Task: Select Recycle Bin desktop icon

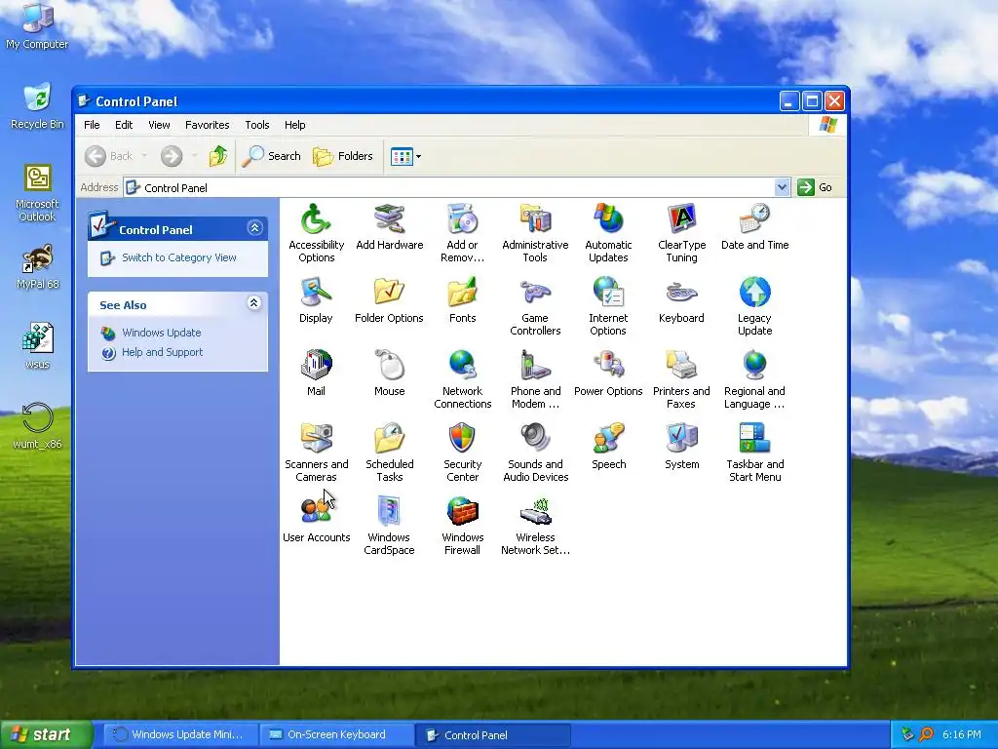Action: point(37,106)
